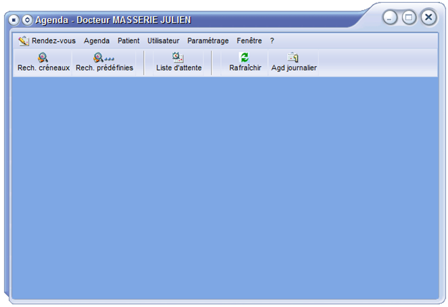
Task: Open the Agenda menu
Action: [x=97, y=40]
